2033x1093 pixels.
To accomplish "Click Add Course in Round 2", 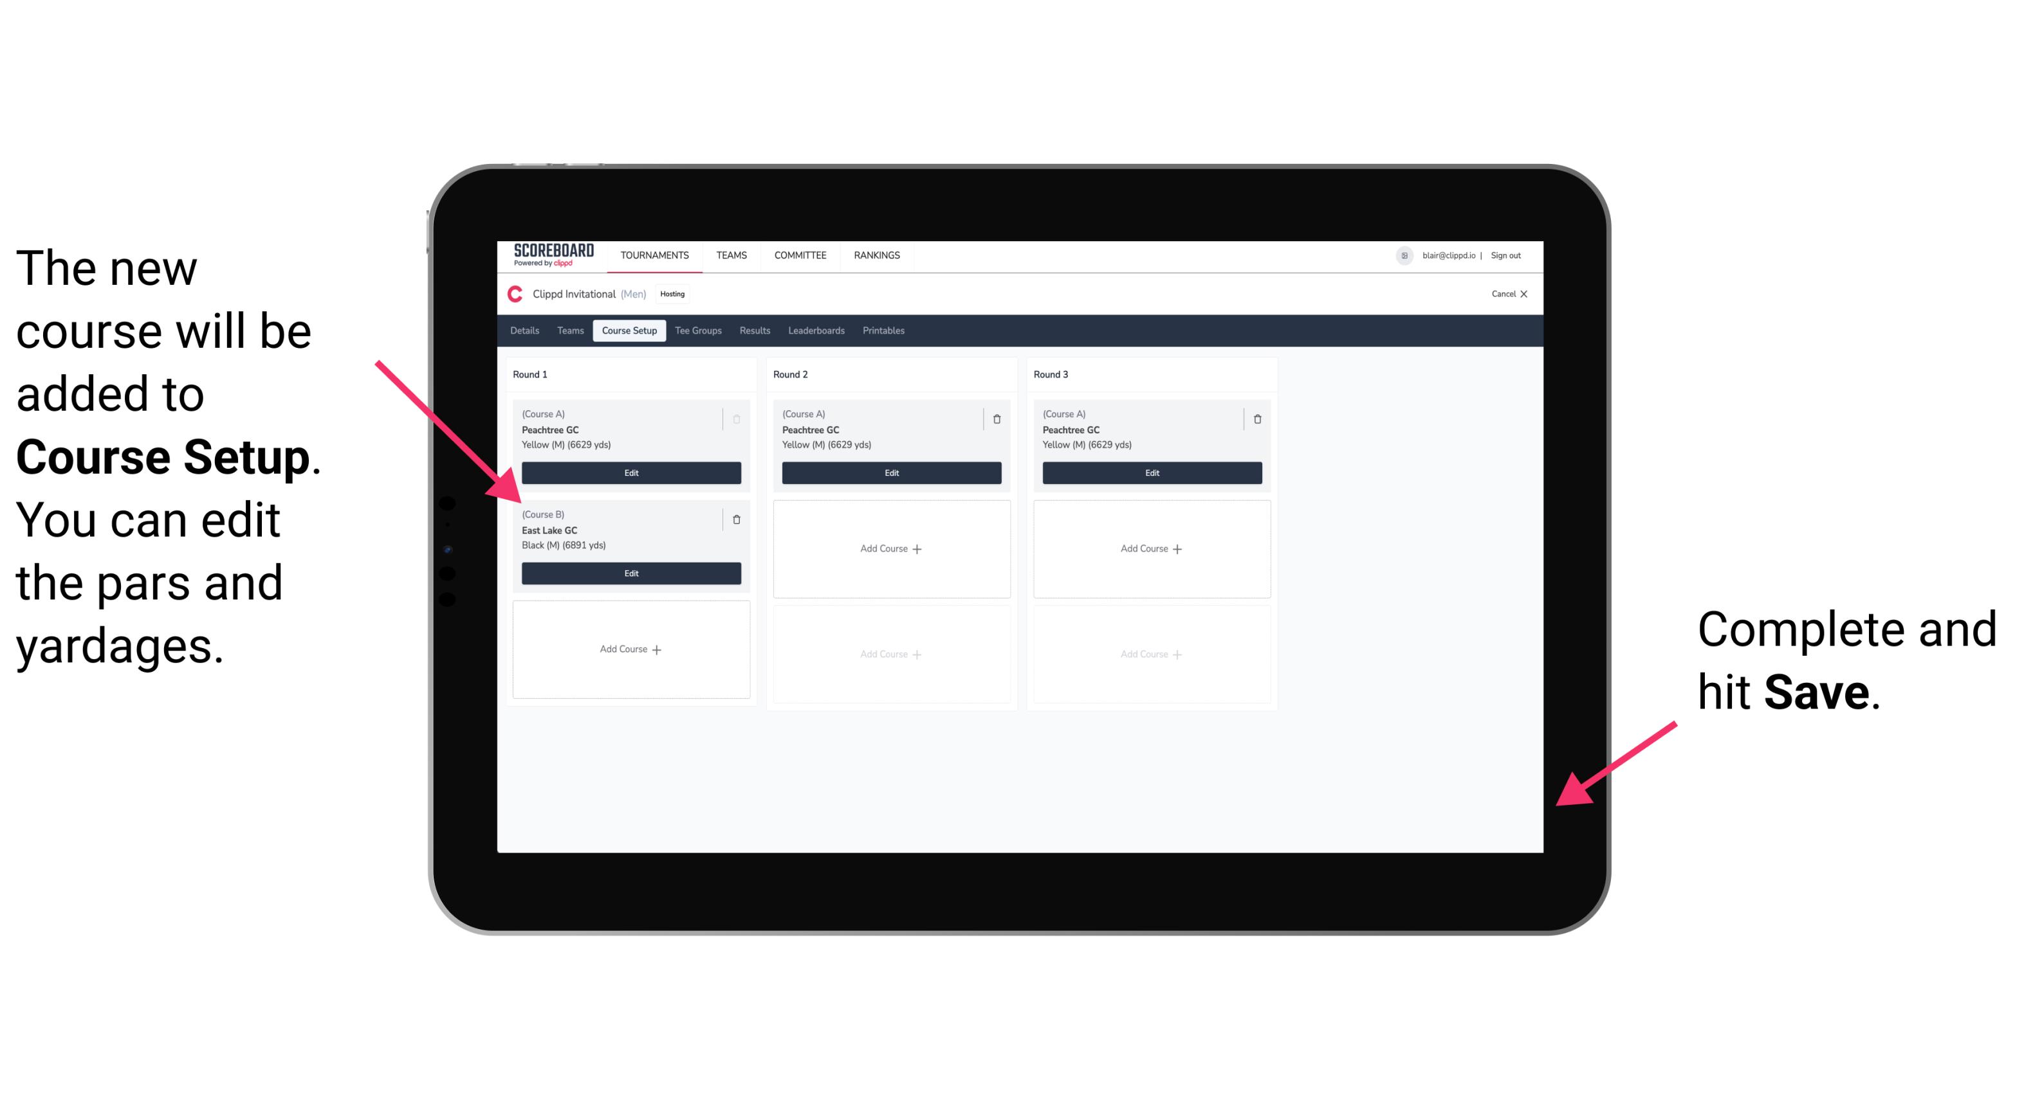I will [x=890, y=548].
